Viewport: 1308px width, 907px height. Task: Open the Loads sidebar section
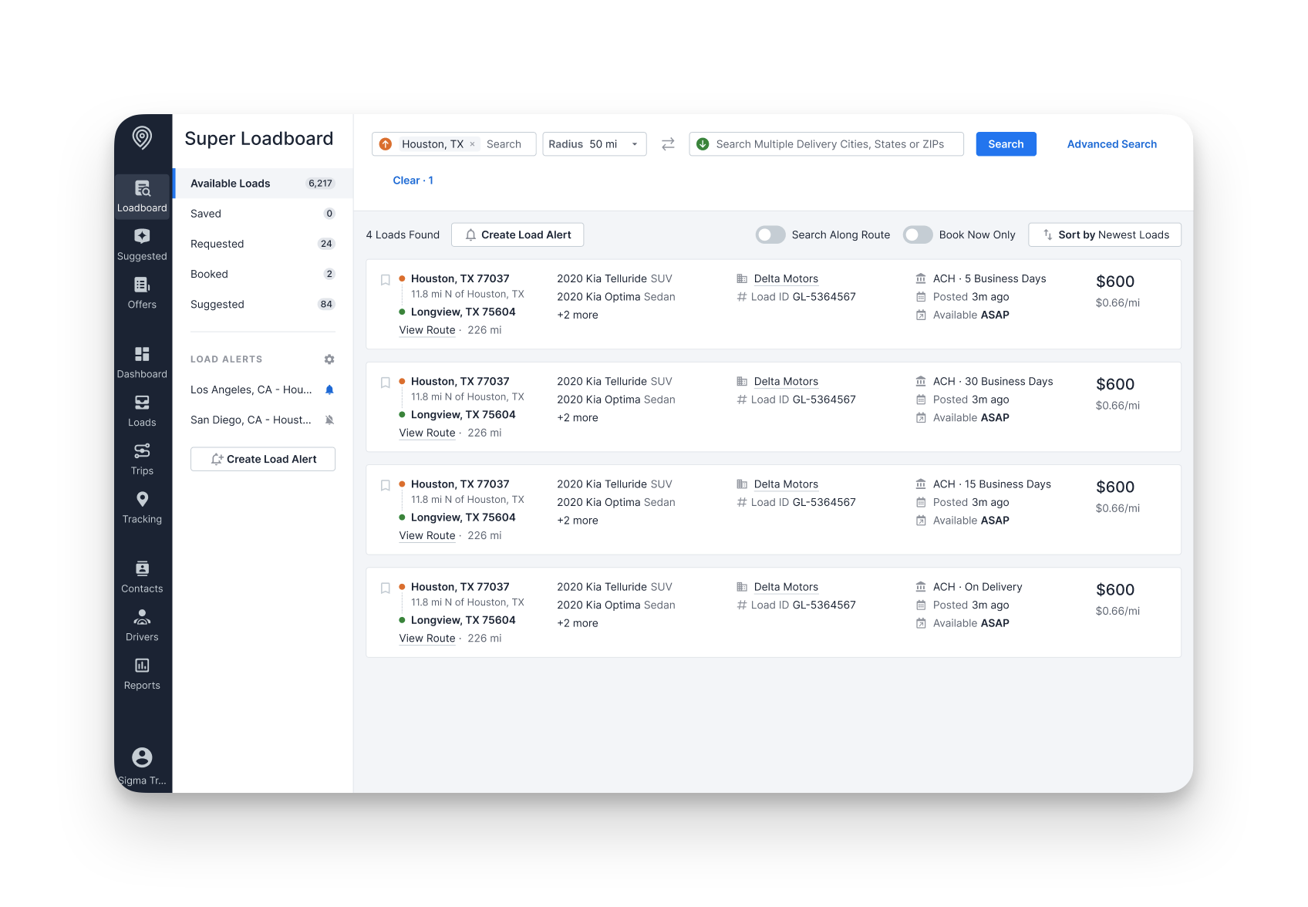coord(142,411)
